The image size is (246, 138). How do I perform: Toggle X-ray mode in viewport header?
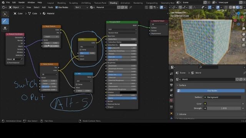coord(226,7)
